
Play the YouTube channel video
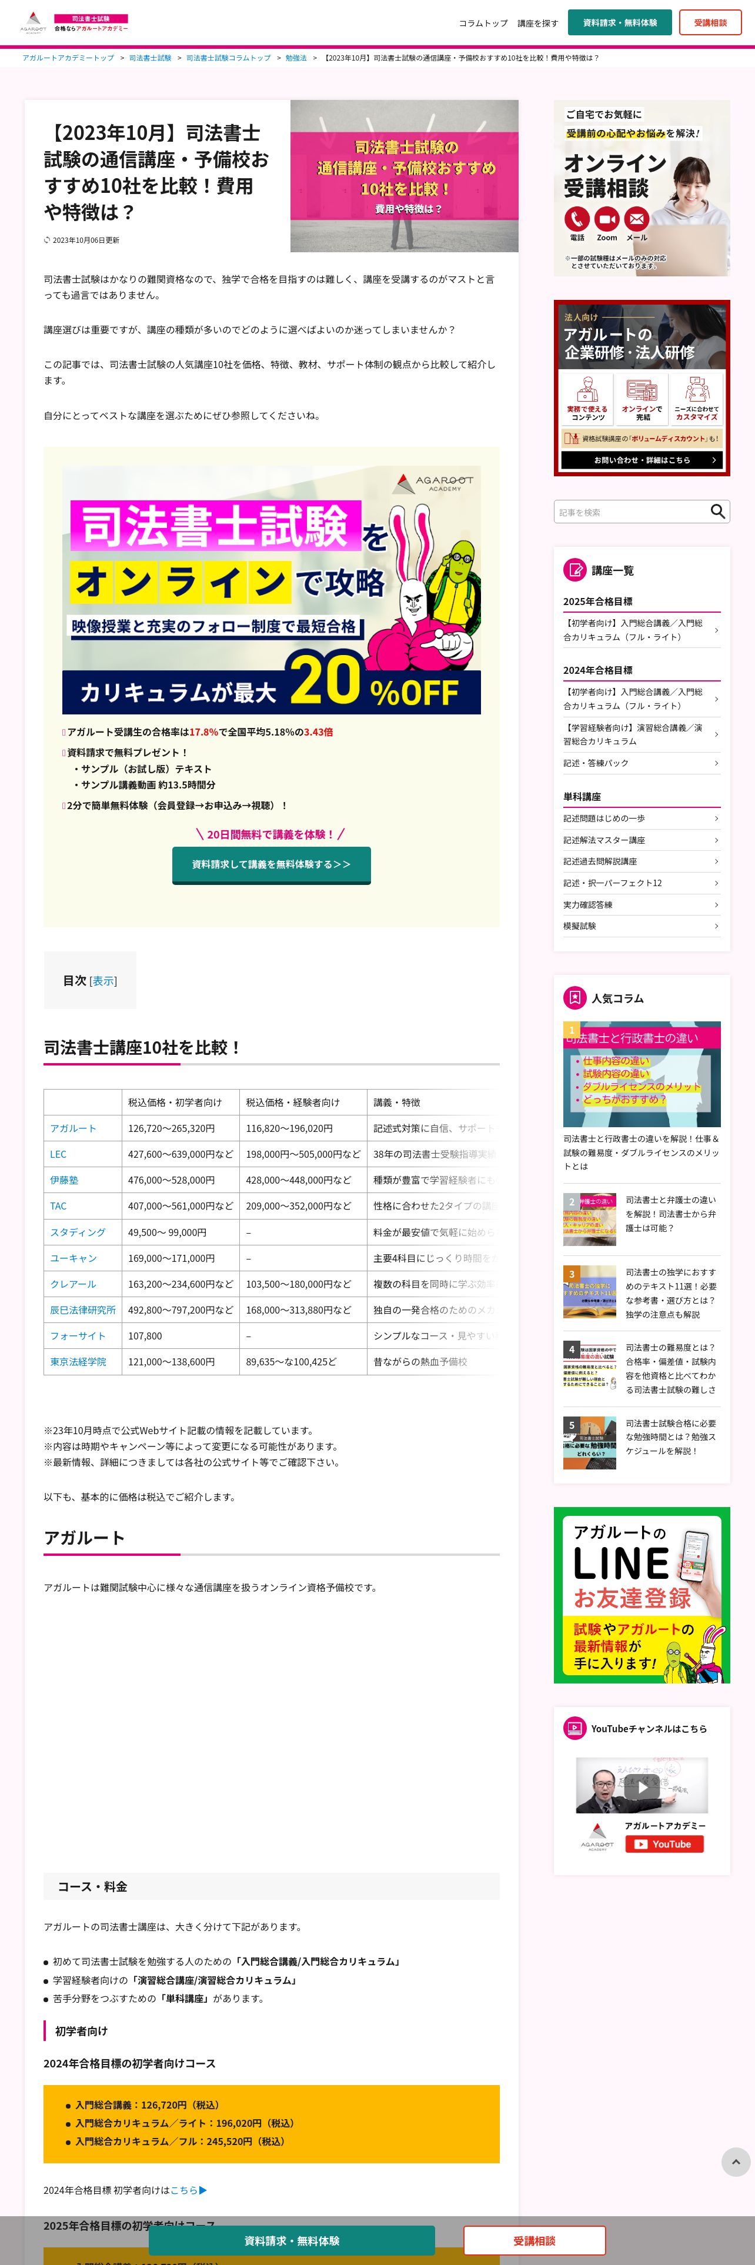coord(642,1788)
